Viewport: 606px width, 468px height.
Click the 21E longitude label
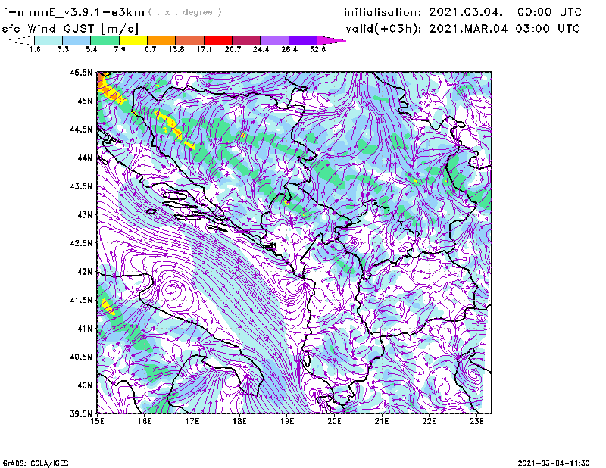click(x=382, y=421)
